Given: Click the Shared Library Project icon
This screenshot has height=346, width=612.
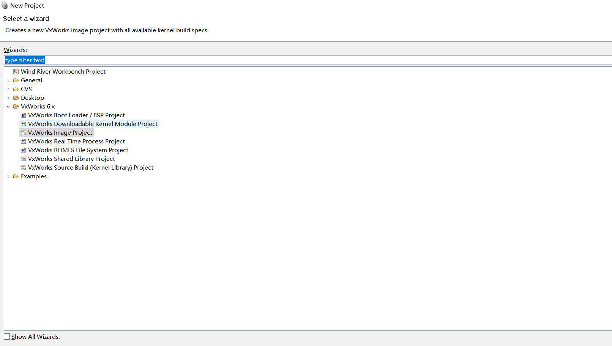Looking at the screenshot, I should click(x=23, y=159).
